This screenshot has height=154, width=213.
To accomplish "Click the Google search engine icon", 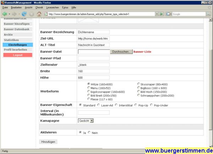I will [168, 14].
